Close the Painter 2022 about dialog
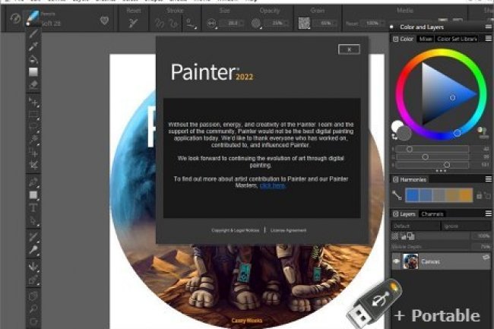The image size is (494, 329). (349, 49)
